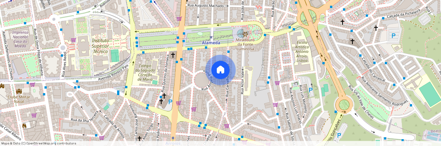Click the shopping cart left of Rua Augusto Machado
The width and height of the screenshot is (441, 146).
click(x=179, y=19)
